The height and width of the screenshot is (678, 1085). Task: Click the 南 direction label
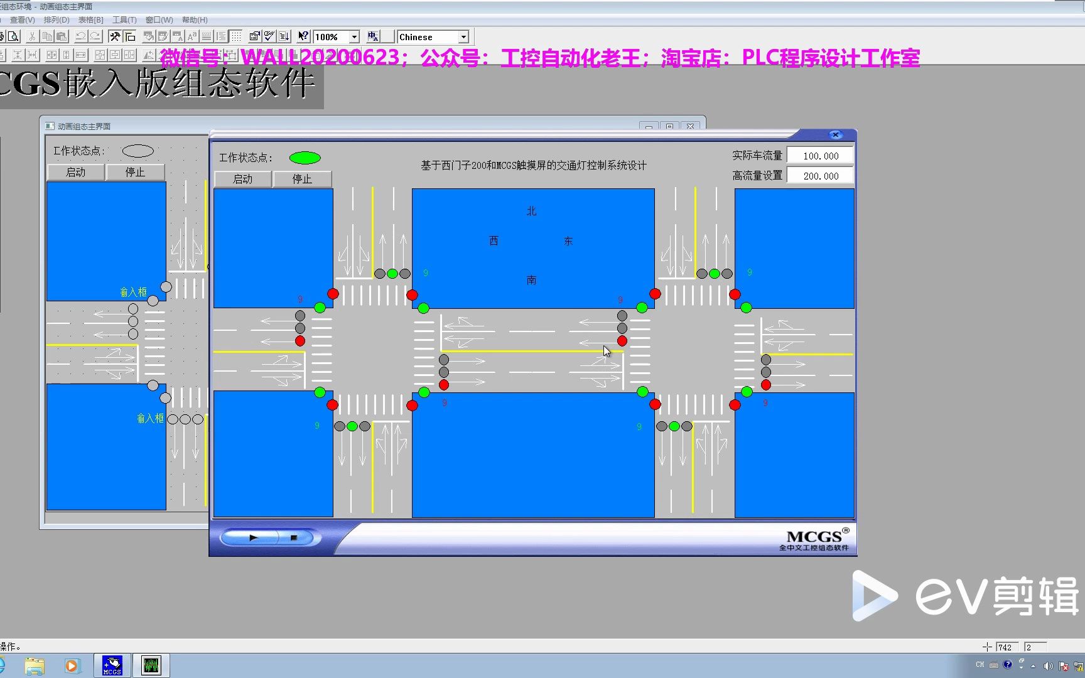click(x=531, y=280)
